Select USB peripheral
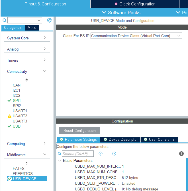 17,126
